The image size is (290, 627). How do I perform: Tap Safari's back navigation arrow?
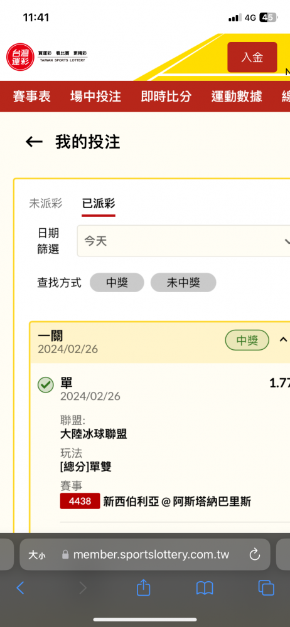click(20, 587)
